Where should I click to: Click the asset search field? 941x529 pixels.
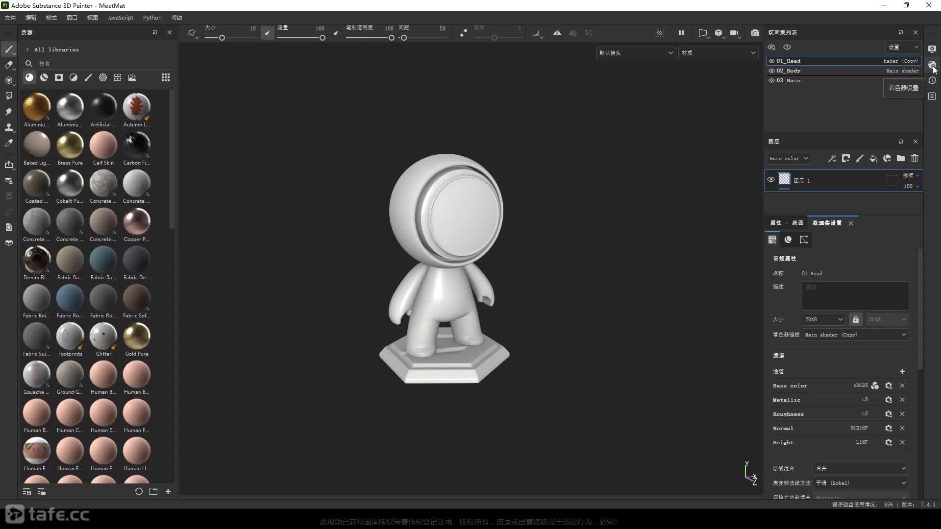98,64
